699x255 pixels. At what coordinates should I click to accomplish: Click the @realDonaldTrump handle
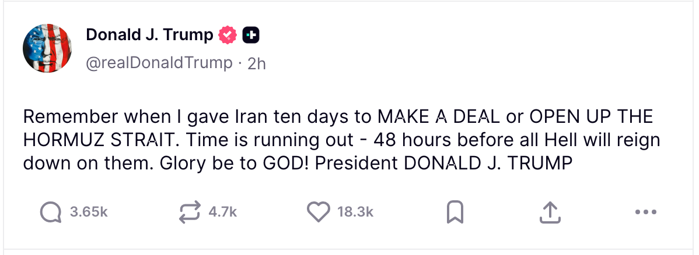pyautogui.click(x=159, y=63)
